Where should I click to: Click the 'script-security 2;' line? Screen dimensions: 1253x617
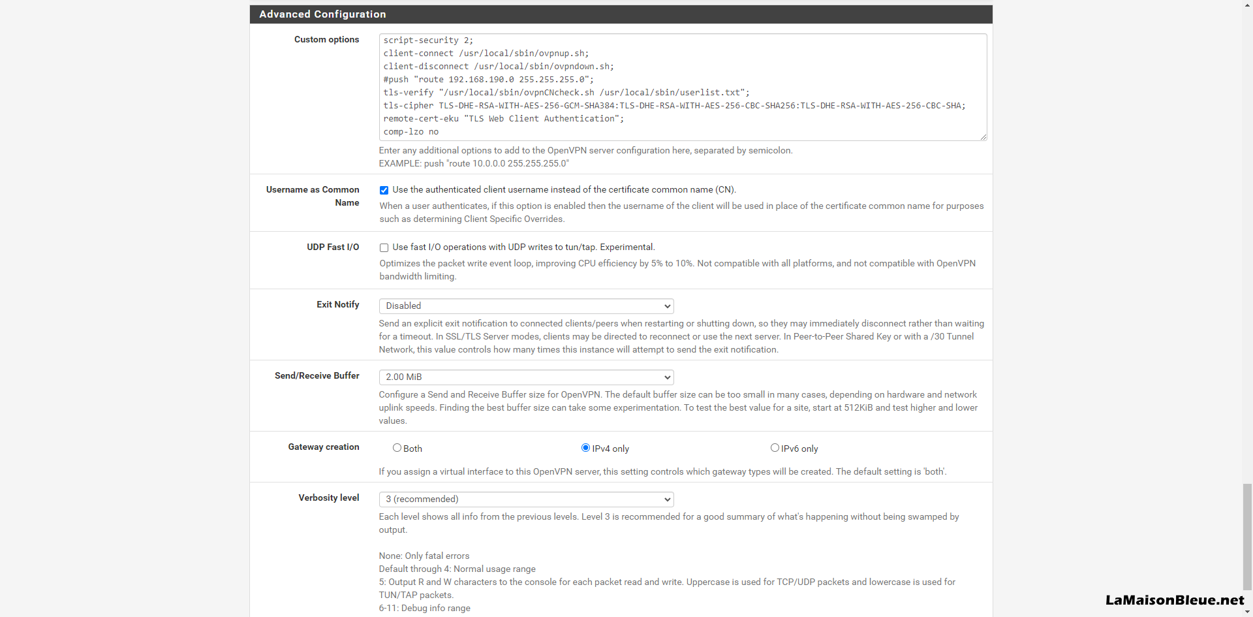pos(428,40)
